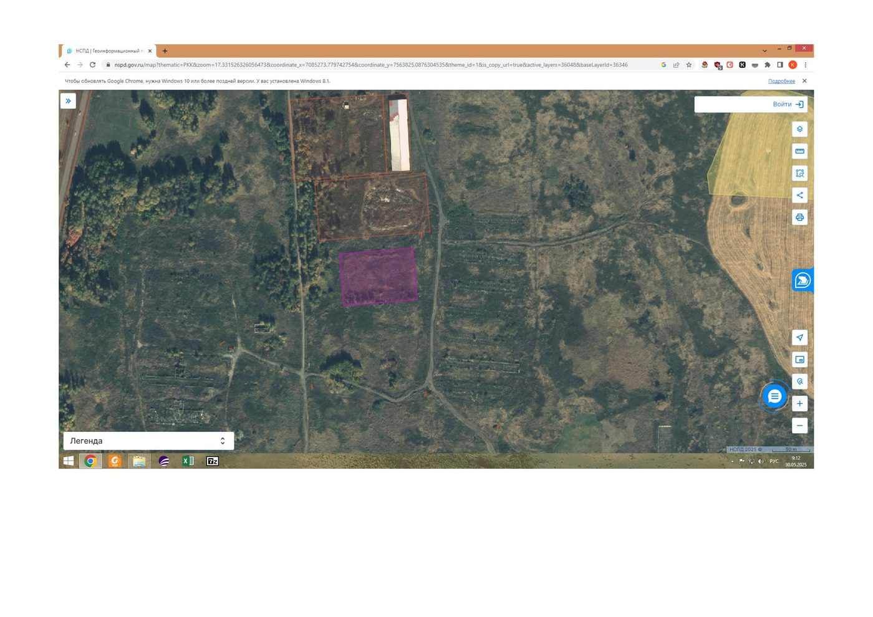Locate my position on the map

(799, 338)
